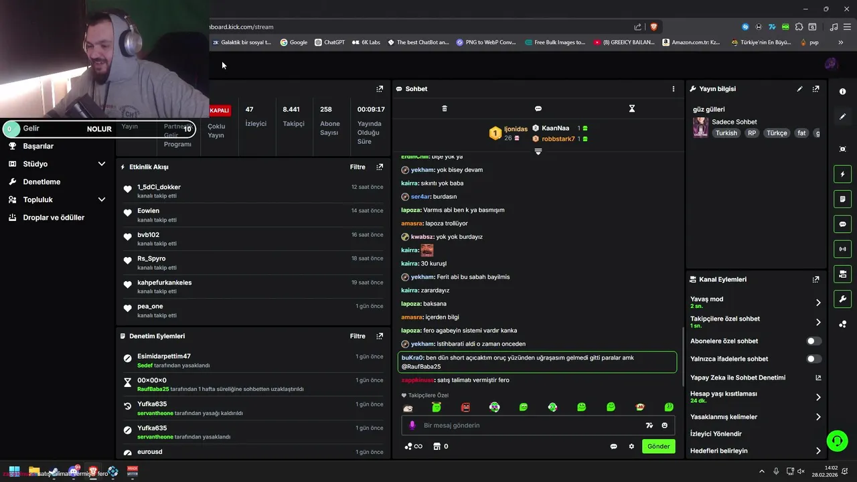Click the translate icon in message box

coord(649,425)
